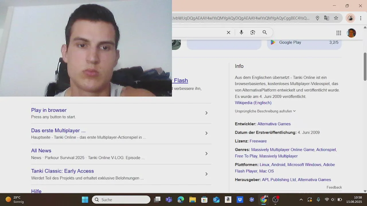Launch Microsoft Edge from taskbar
367x206 pixels.
pos(181,199)
